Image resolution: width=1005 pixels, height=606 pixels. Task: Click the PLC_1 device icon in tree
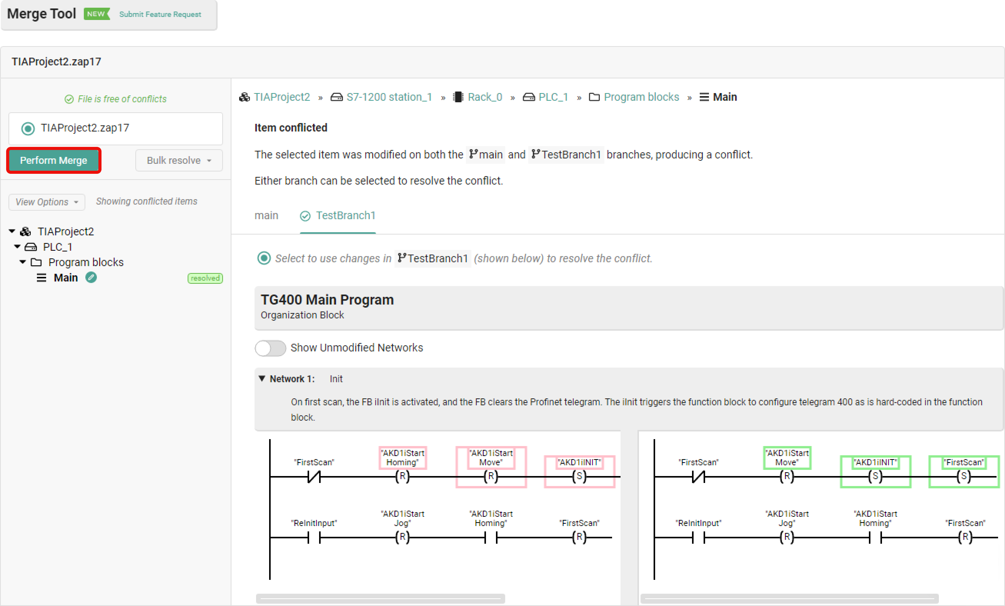click(x=31, y=247)
